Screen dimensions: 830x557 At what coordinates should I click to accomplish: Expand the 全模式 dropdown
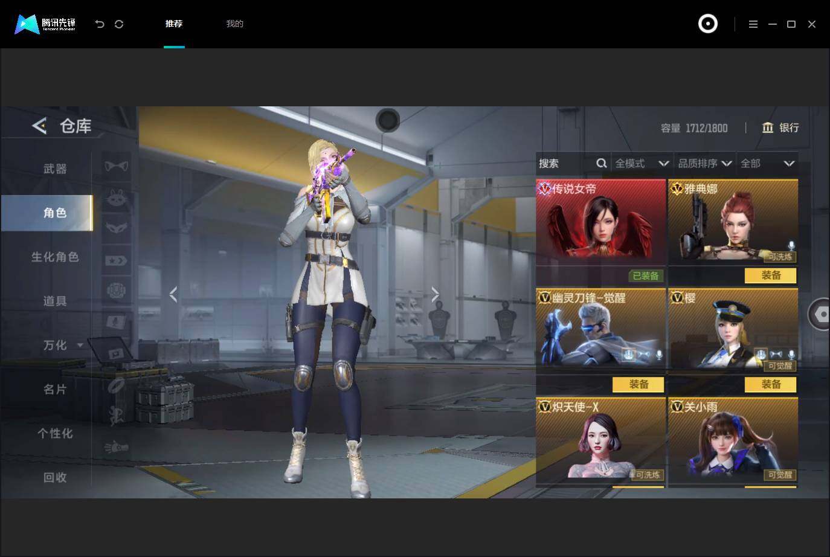tap(642, 163)
